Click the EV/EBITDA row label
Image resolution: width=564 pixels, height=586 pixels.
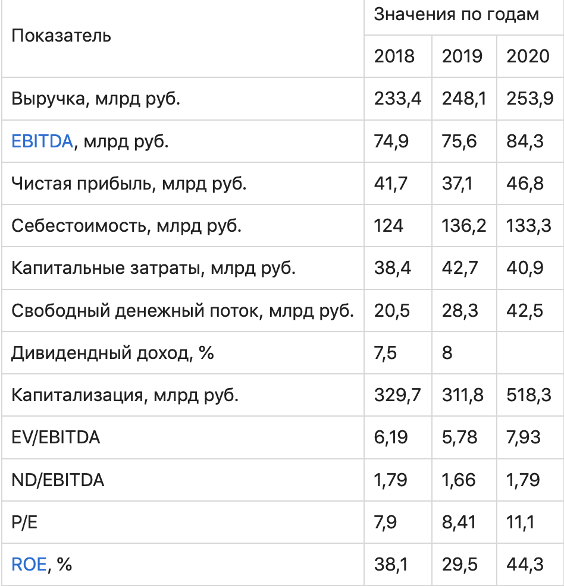click(56, 438)
